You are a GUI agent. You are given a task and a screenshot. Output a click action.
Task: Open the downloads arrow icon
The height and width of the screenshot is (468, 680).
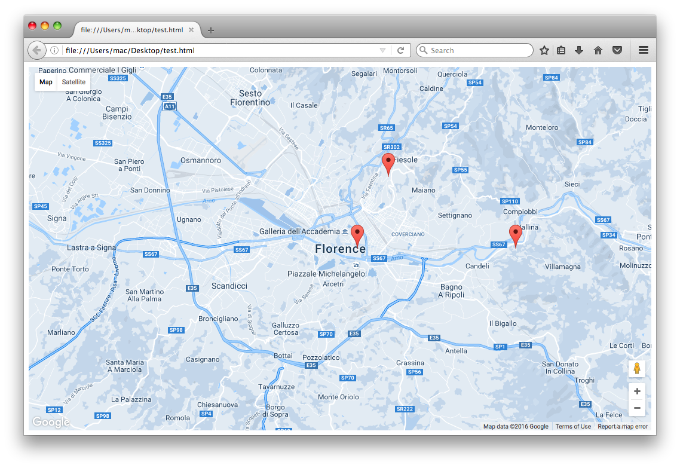pyautogui.click(x=579, y=50)
